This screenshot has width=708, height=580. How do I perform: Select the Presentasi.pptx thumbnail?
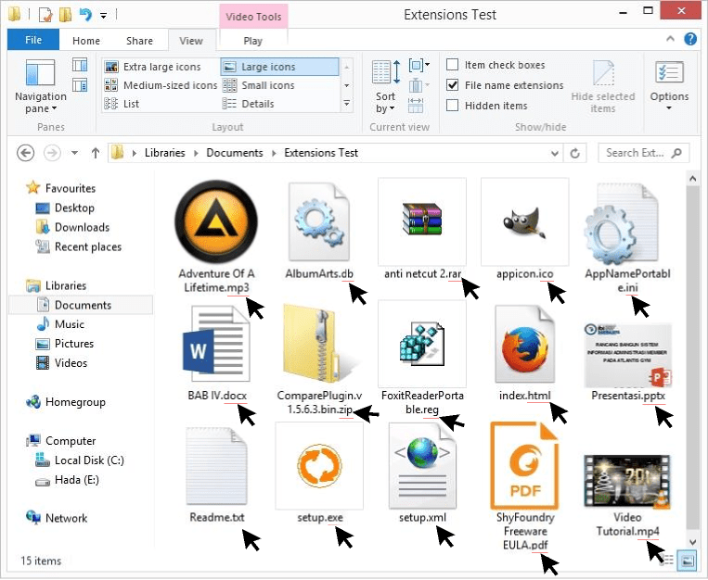click(x=627, y=355)
